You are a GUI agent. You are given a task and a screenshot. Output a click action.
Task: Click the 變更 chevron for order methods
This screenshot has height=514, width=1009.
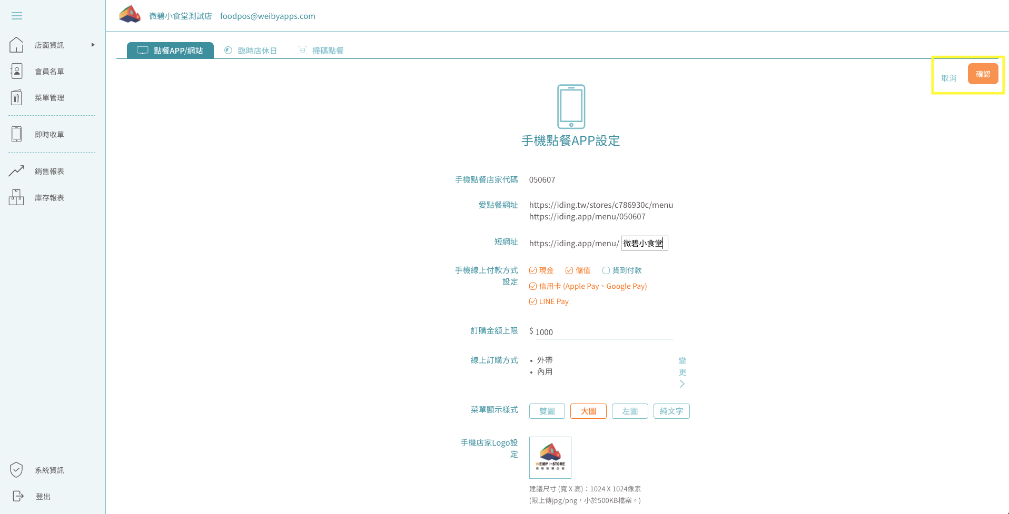(x=682, y=384)
